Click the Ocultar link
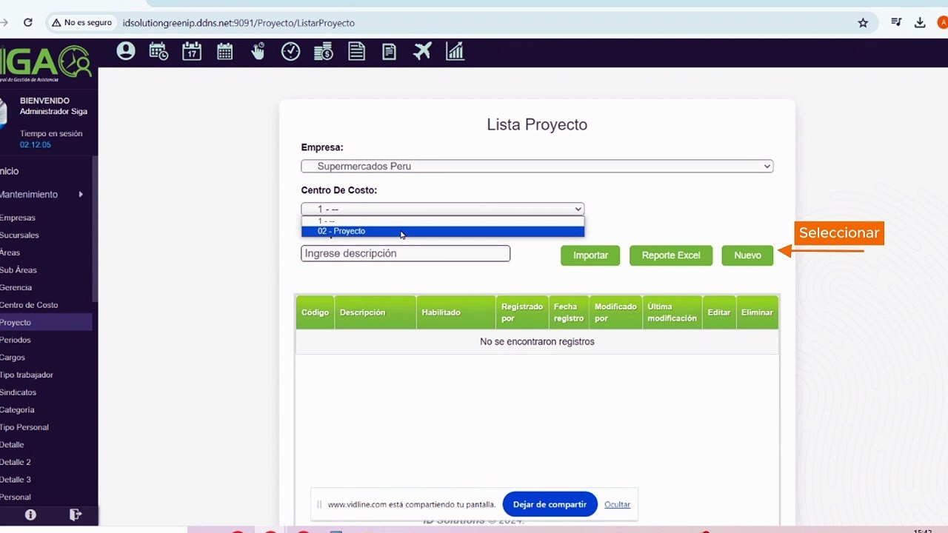This screenshot has height=533, width=948. tap(617, 504)
